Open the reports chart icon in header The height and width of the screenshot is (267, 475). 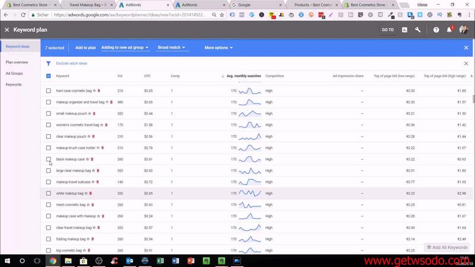pyautogui.click(x=404, y=30)
